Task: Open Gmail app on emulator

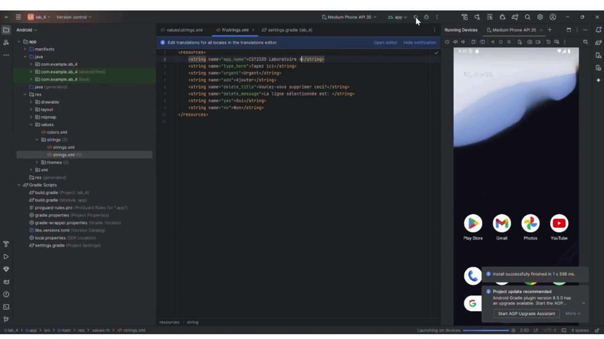Action: (502, 224)
